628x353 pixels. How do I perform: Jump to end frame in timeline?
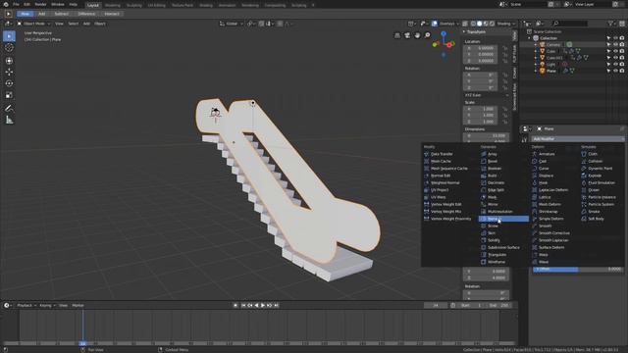(x=276, y=305)
